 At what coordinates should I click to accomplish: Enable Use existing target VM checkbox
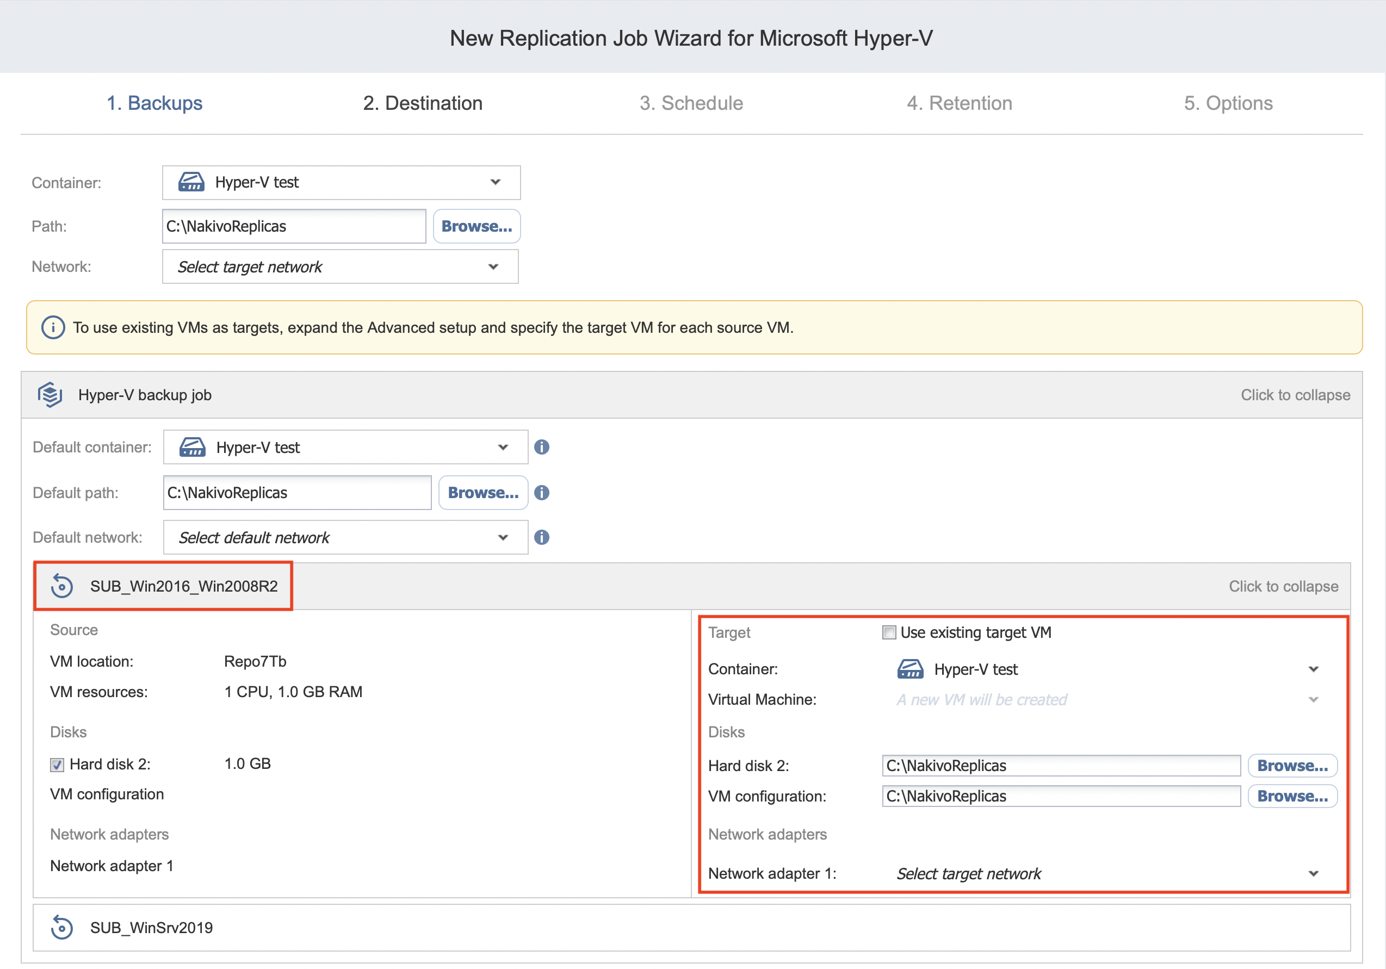[x=889, y=633]
